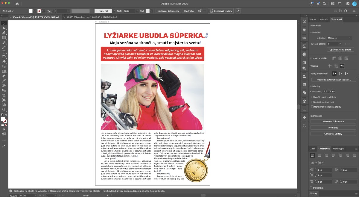Open the workspace switcher icon
Image resolution: width=359 pixels, height=197 pixels.
pyautogui.click(x=340, y=4)
